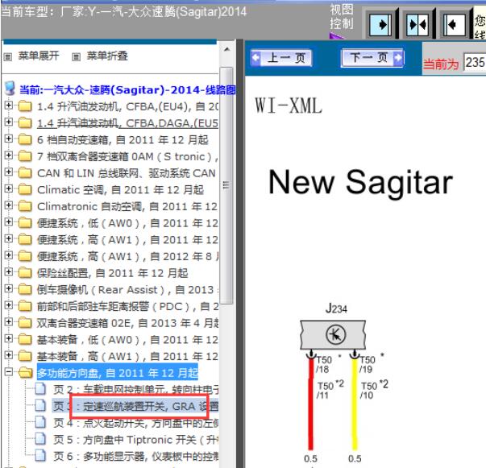486x468 pixels.
Task: Expand the Climatronic 自动空调 folder
Action: pos(9,205)
